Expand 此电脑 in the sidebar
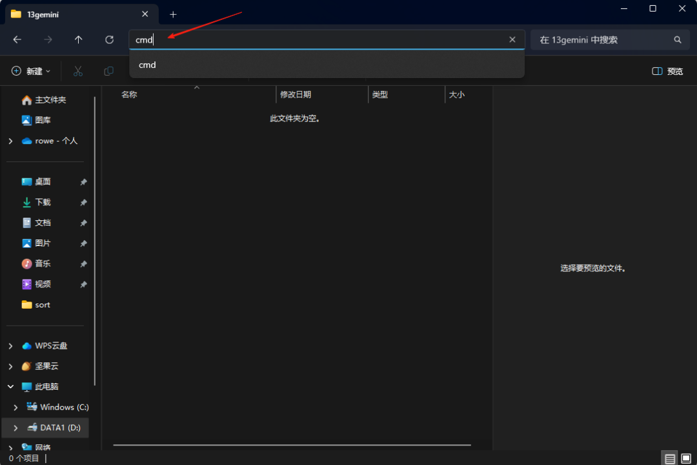This screenshot has width=697, height=465. [x=10, y=386]
